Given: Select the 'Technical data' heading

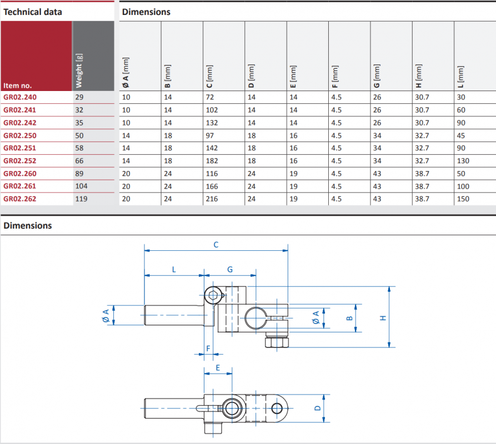Looking at the screenshot, I should click(x=33, y=12).
